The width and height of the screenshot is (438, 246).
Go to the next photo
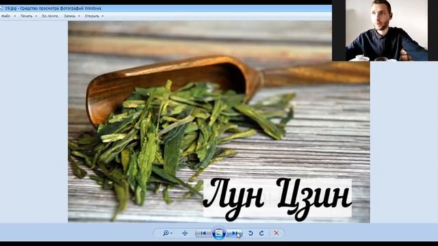[x=234, y=233]
